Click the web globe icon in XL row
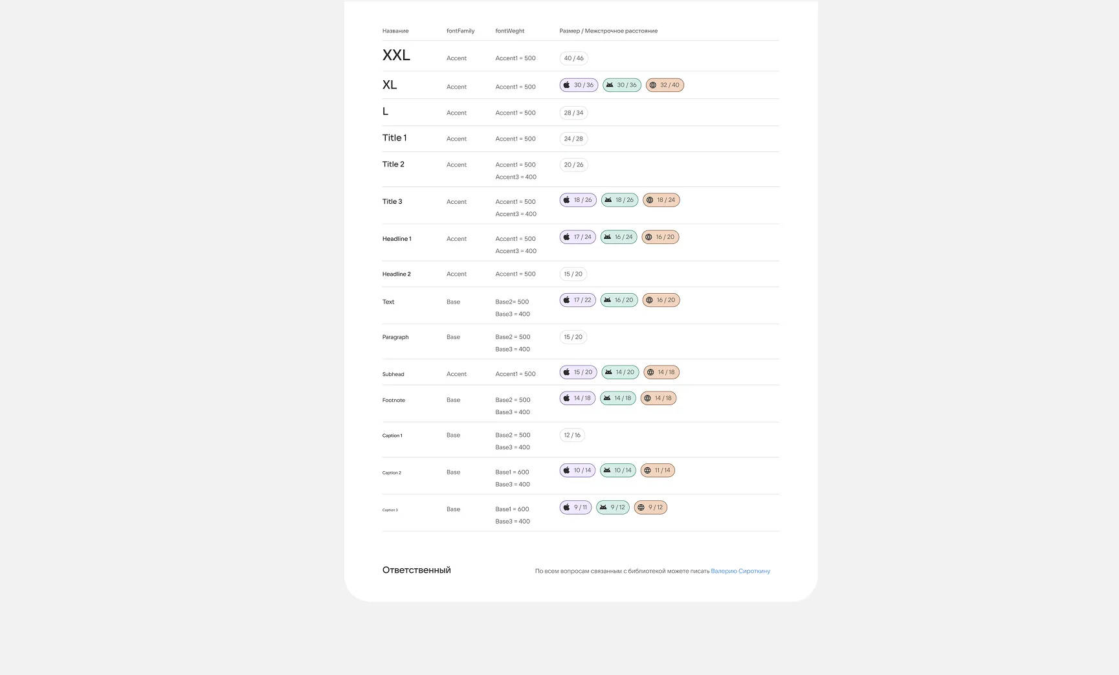 click(x=652, y=85)
